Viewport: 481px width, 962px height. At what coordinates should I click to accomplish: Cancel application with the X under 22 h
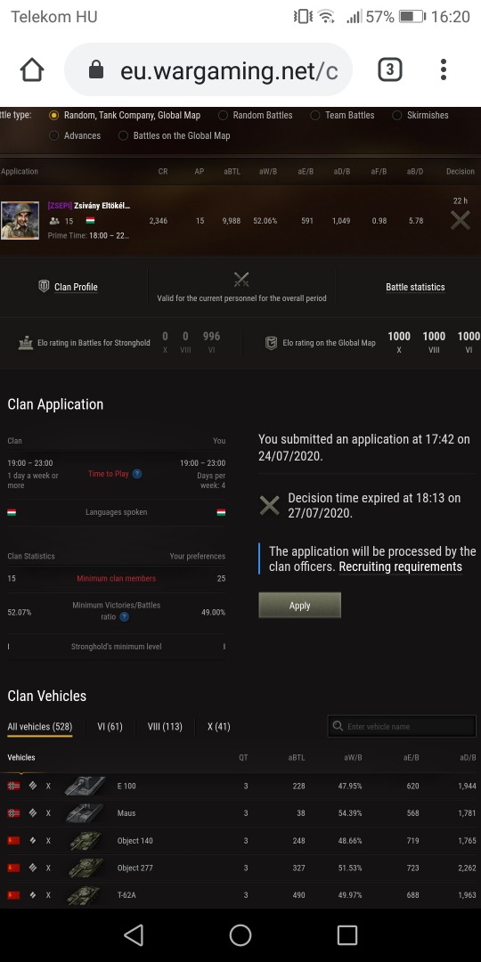461,220
